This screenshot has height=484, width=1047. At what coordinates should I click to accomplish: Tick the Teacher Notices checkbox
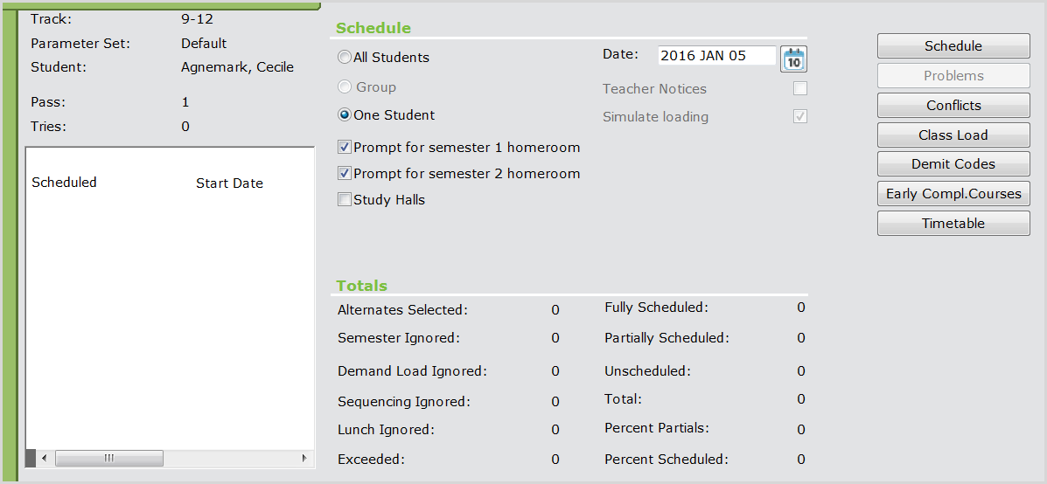pyautogui.click(x=799, y=88)
